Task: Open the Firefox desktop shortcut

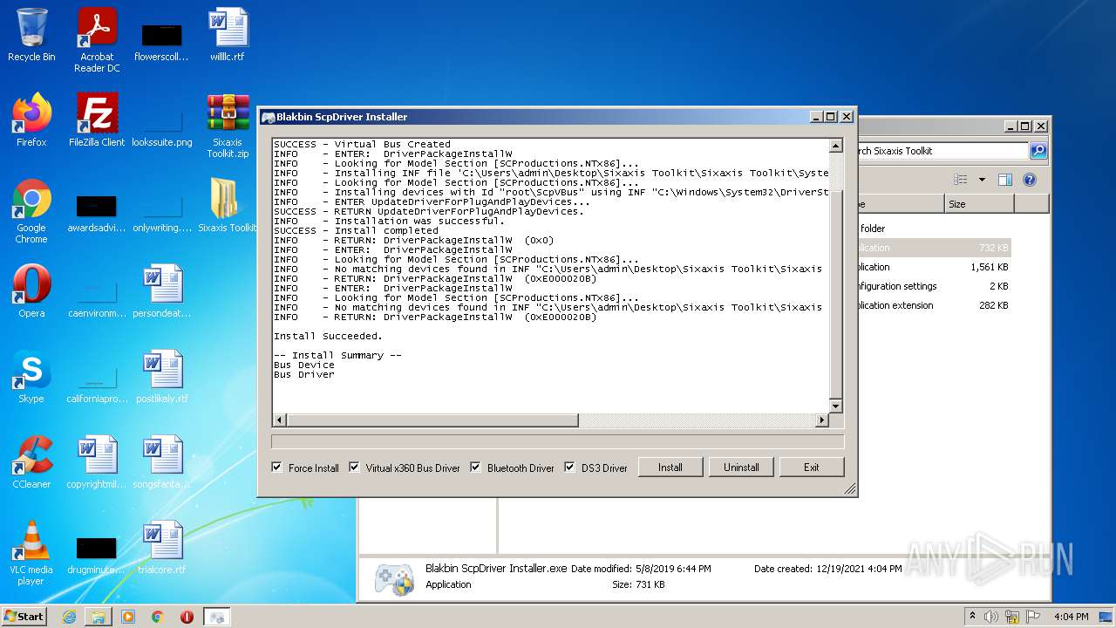Action: click(31, 120)
